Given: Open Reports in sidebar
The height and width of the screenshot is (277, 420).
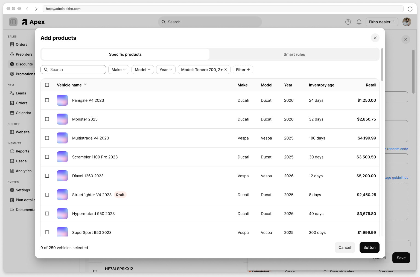Looking at the screenshot, I should tap(22, 151).
